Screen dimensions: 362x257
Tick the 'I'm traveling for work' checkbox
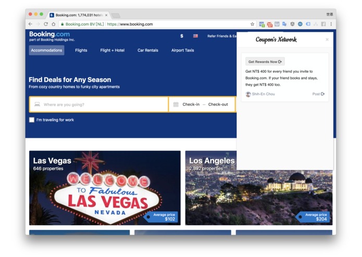tap(32, 120)
